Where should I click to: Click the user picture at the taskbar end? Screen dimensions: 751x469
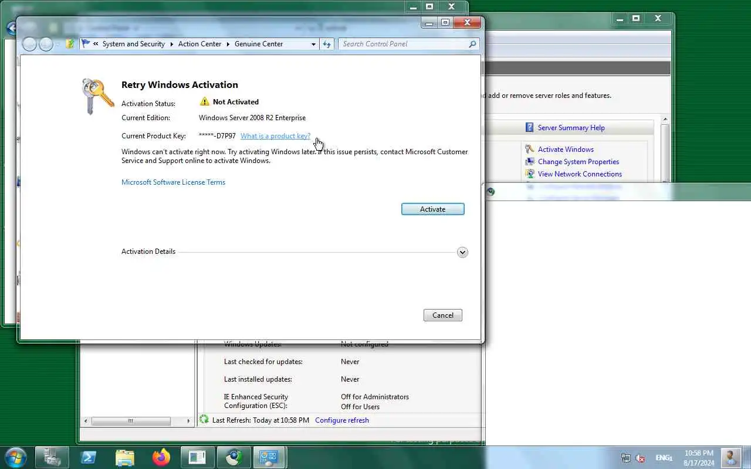click(730, 457)
